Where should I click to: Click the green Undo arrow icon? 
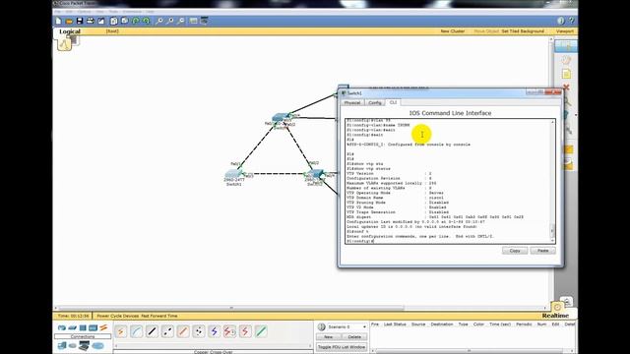pos(136,21)
